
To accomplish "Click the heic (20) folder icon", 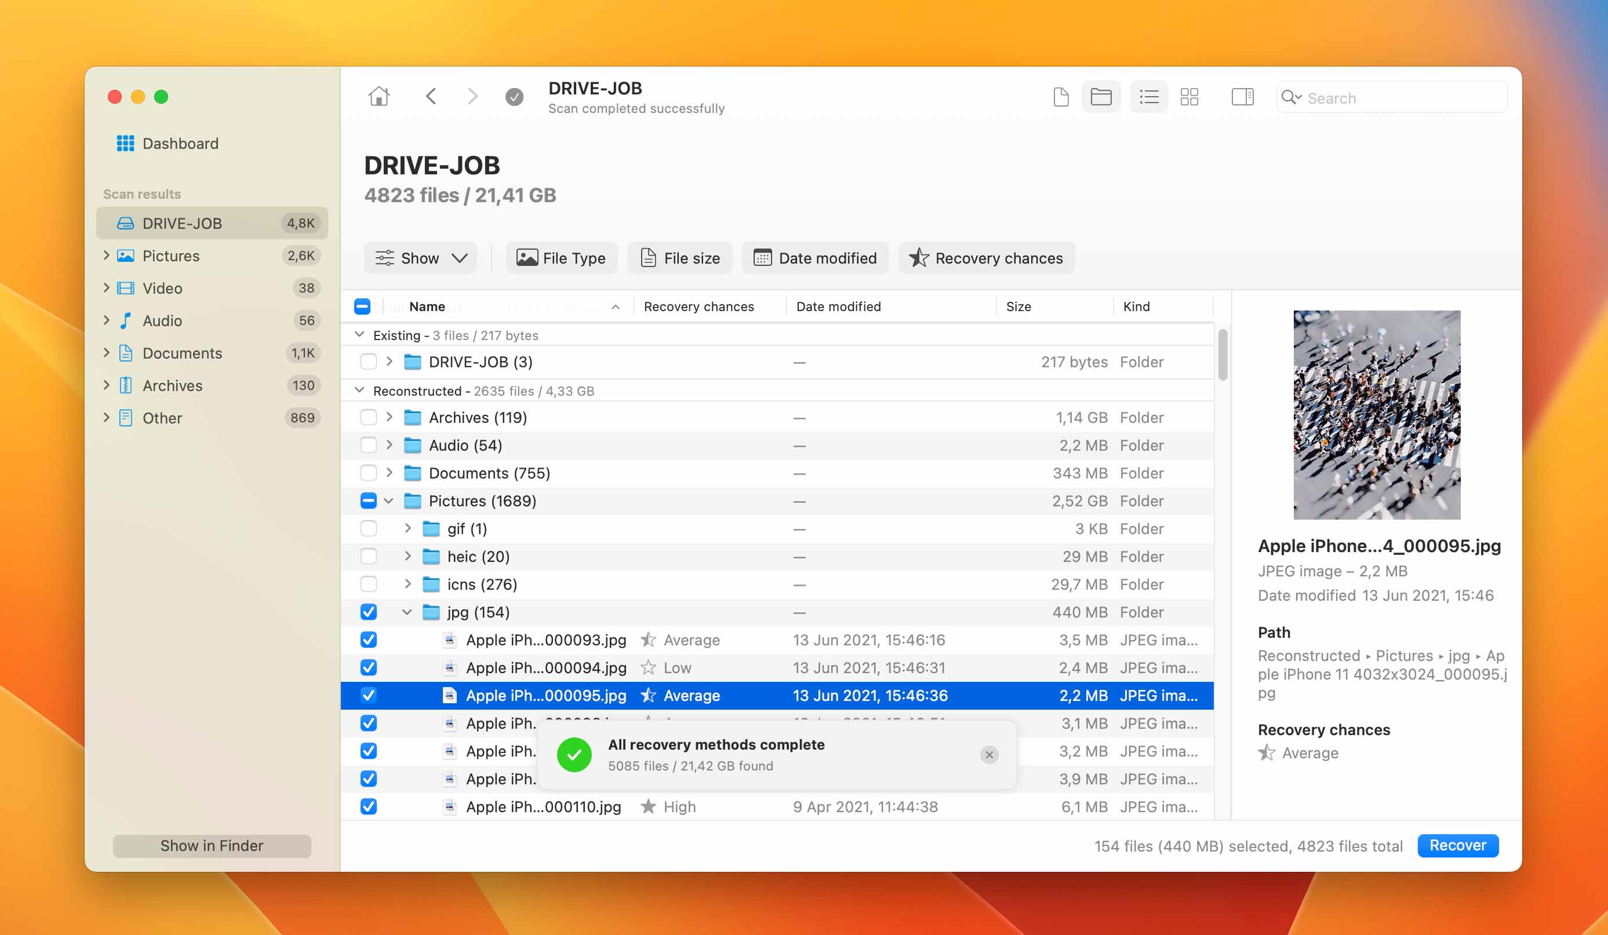I will tap(431, 557).
